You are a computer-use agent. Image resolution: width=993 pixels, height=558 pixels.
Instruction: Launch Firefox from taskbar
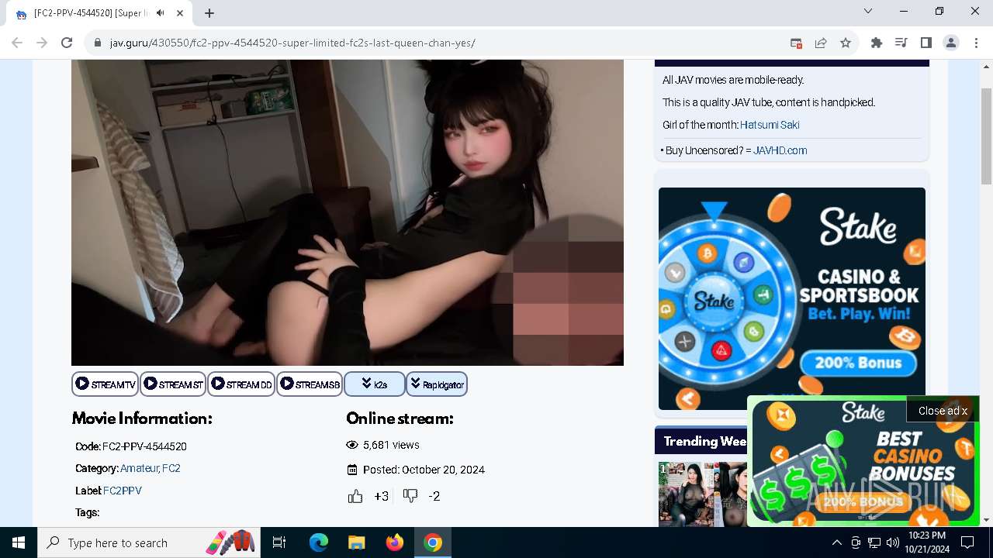tap(395, 542)
